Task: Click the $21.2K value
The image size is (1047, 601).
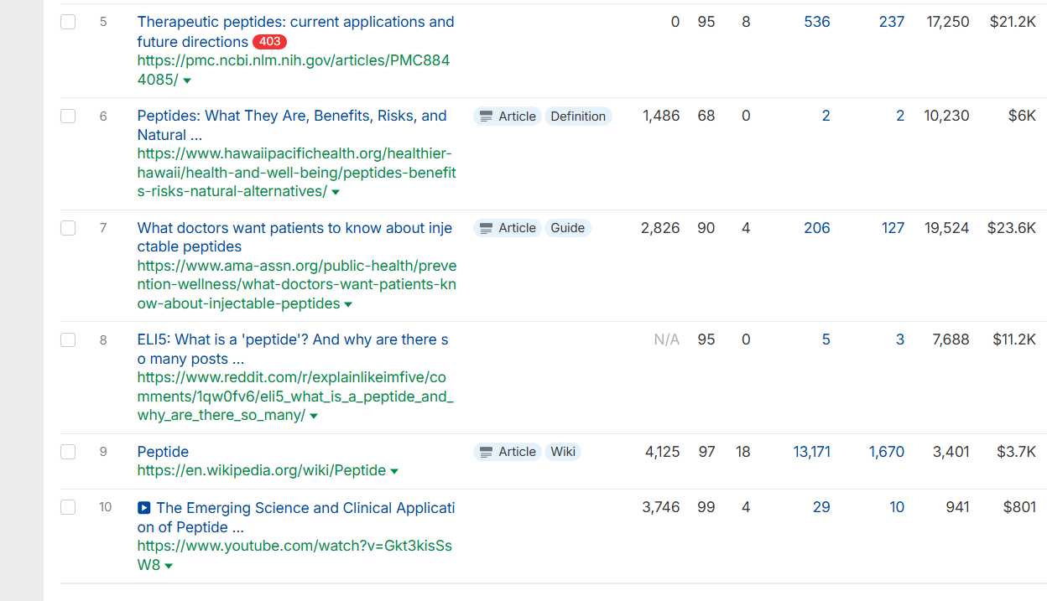Action: [1013, 22]
